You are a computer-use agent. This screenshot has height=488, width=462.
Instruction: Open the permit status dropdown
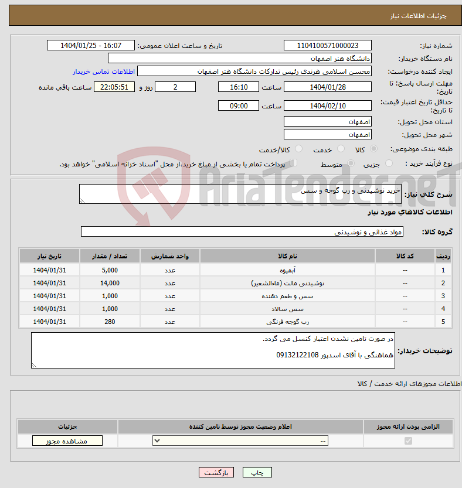(240, 441)
